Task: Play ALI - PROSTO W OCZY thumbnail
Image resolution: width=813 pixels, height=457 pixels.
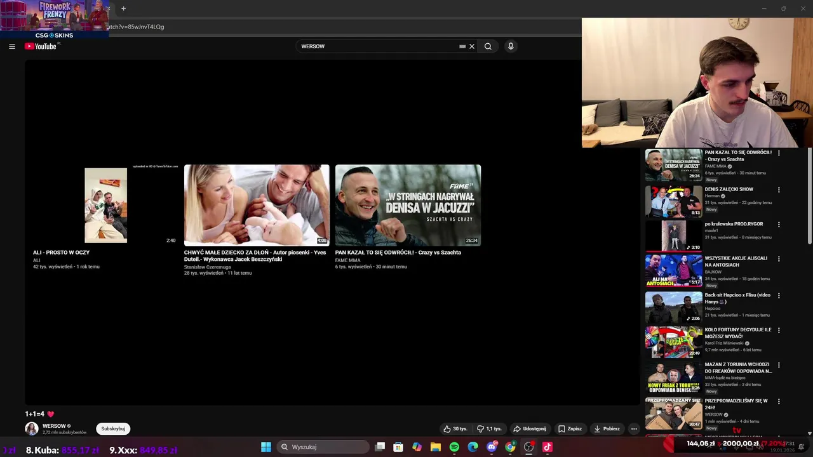Action: 105,205
